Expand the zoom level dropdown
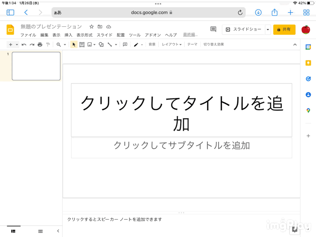 point(65,45)
